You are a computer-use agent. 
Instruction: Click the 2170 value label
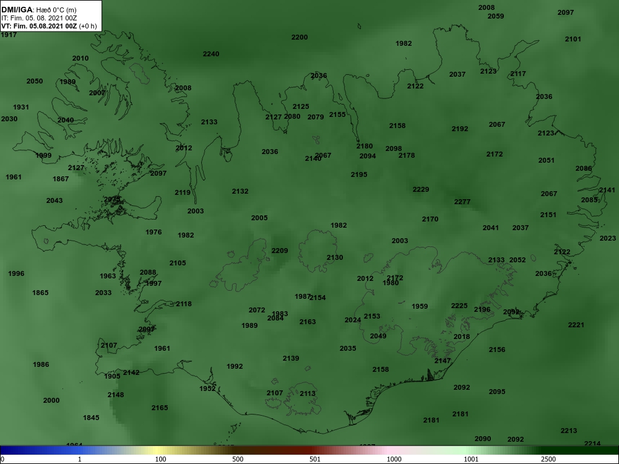pos(430,220)
